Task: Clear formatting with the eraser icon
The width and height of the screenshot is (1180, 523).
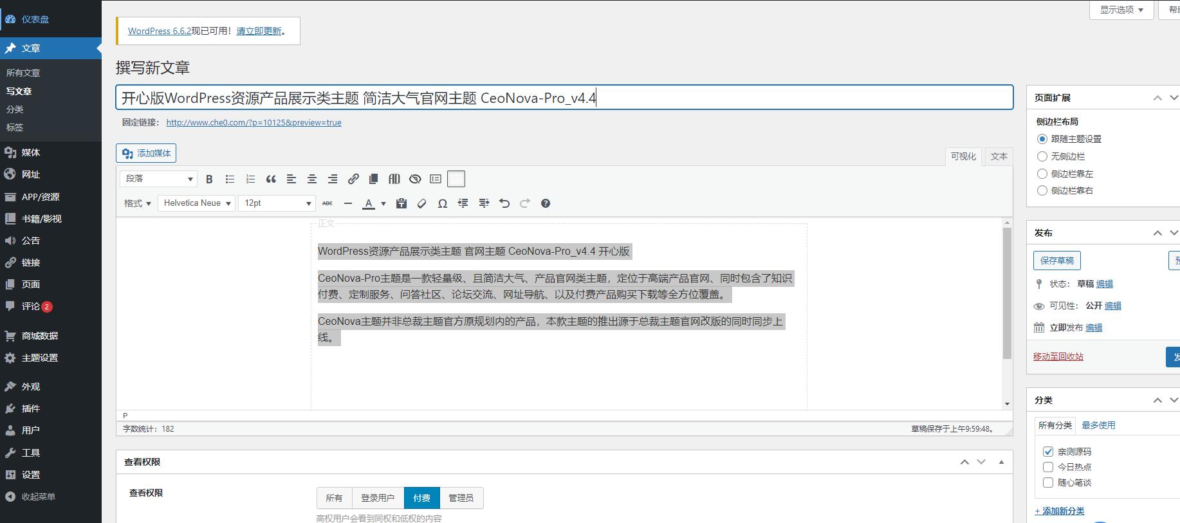Action: [422, 203]
